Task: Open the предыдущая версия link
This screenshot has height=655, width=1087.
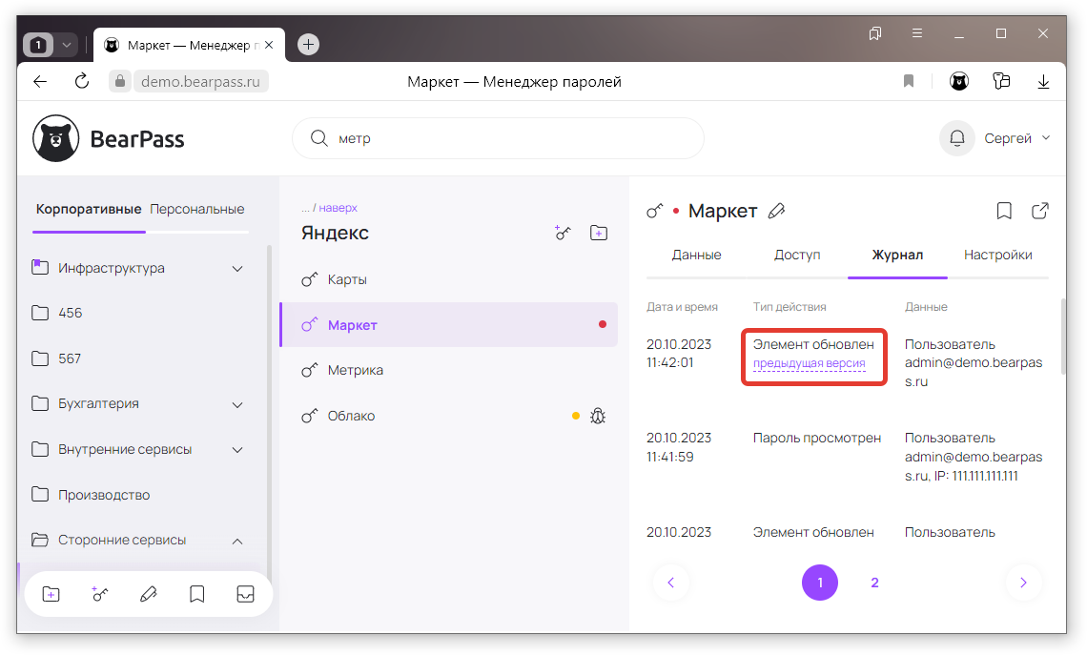Action: click(x=810, y=363)
